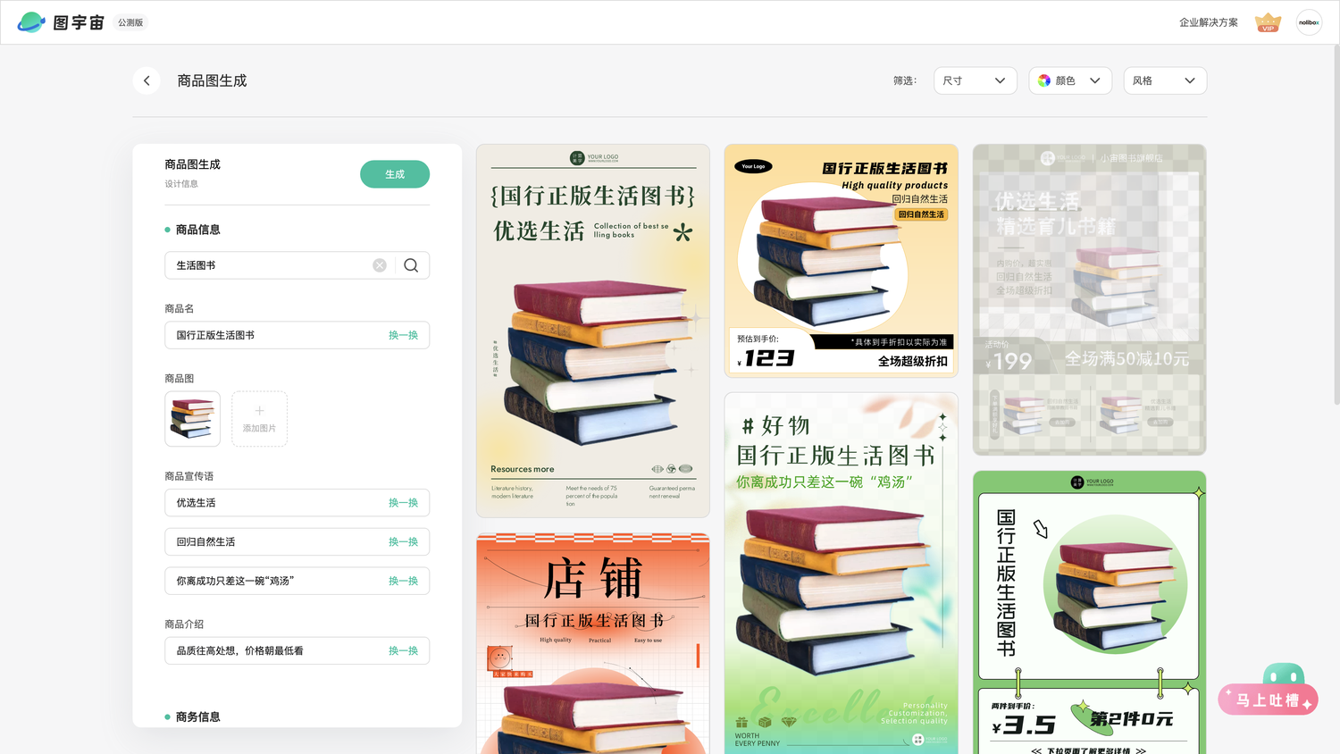1340x754 pixels.
Task: Click the 商品宣传语 label
Action: pyautogui.click(x=189, y=476)
